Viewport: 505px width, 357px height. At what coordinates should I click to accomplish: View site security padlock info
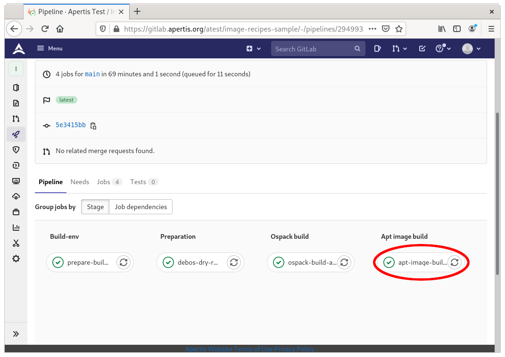(116, 29)
